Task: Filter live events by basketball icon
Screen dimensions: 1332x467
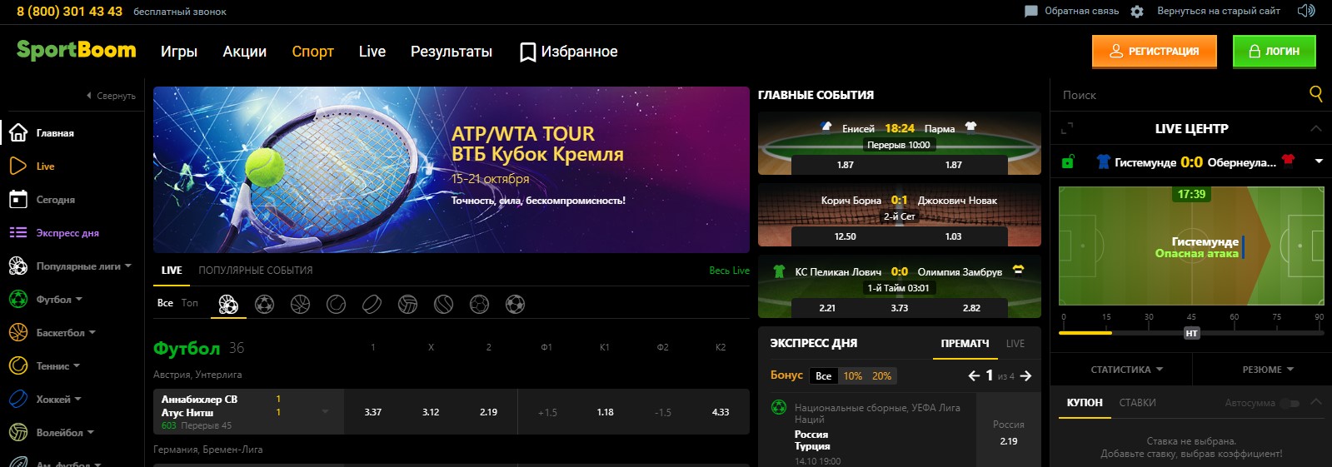Action: pyautogui.click(x=300, y=305)
